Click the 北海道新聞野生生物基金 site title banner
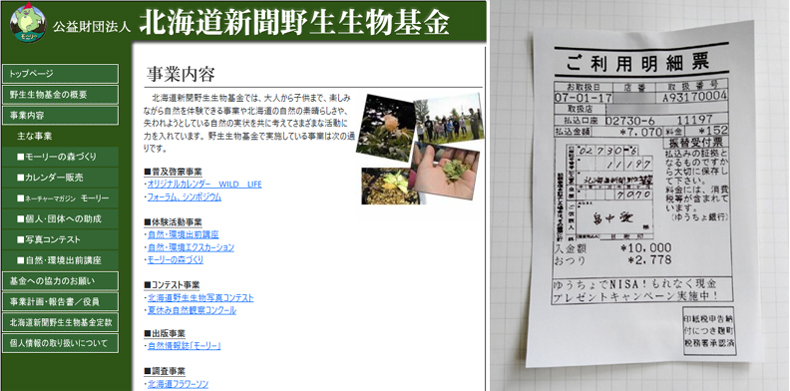Screen dimensions: 790x391 click(x=294, y=22)
